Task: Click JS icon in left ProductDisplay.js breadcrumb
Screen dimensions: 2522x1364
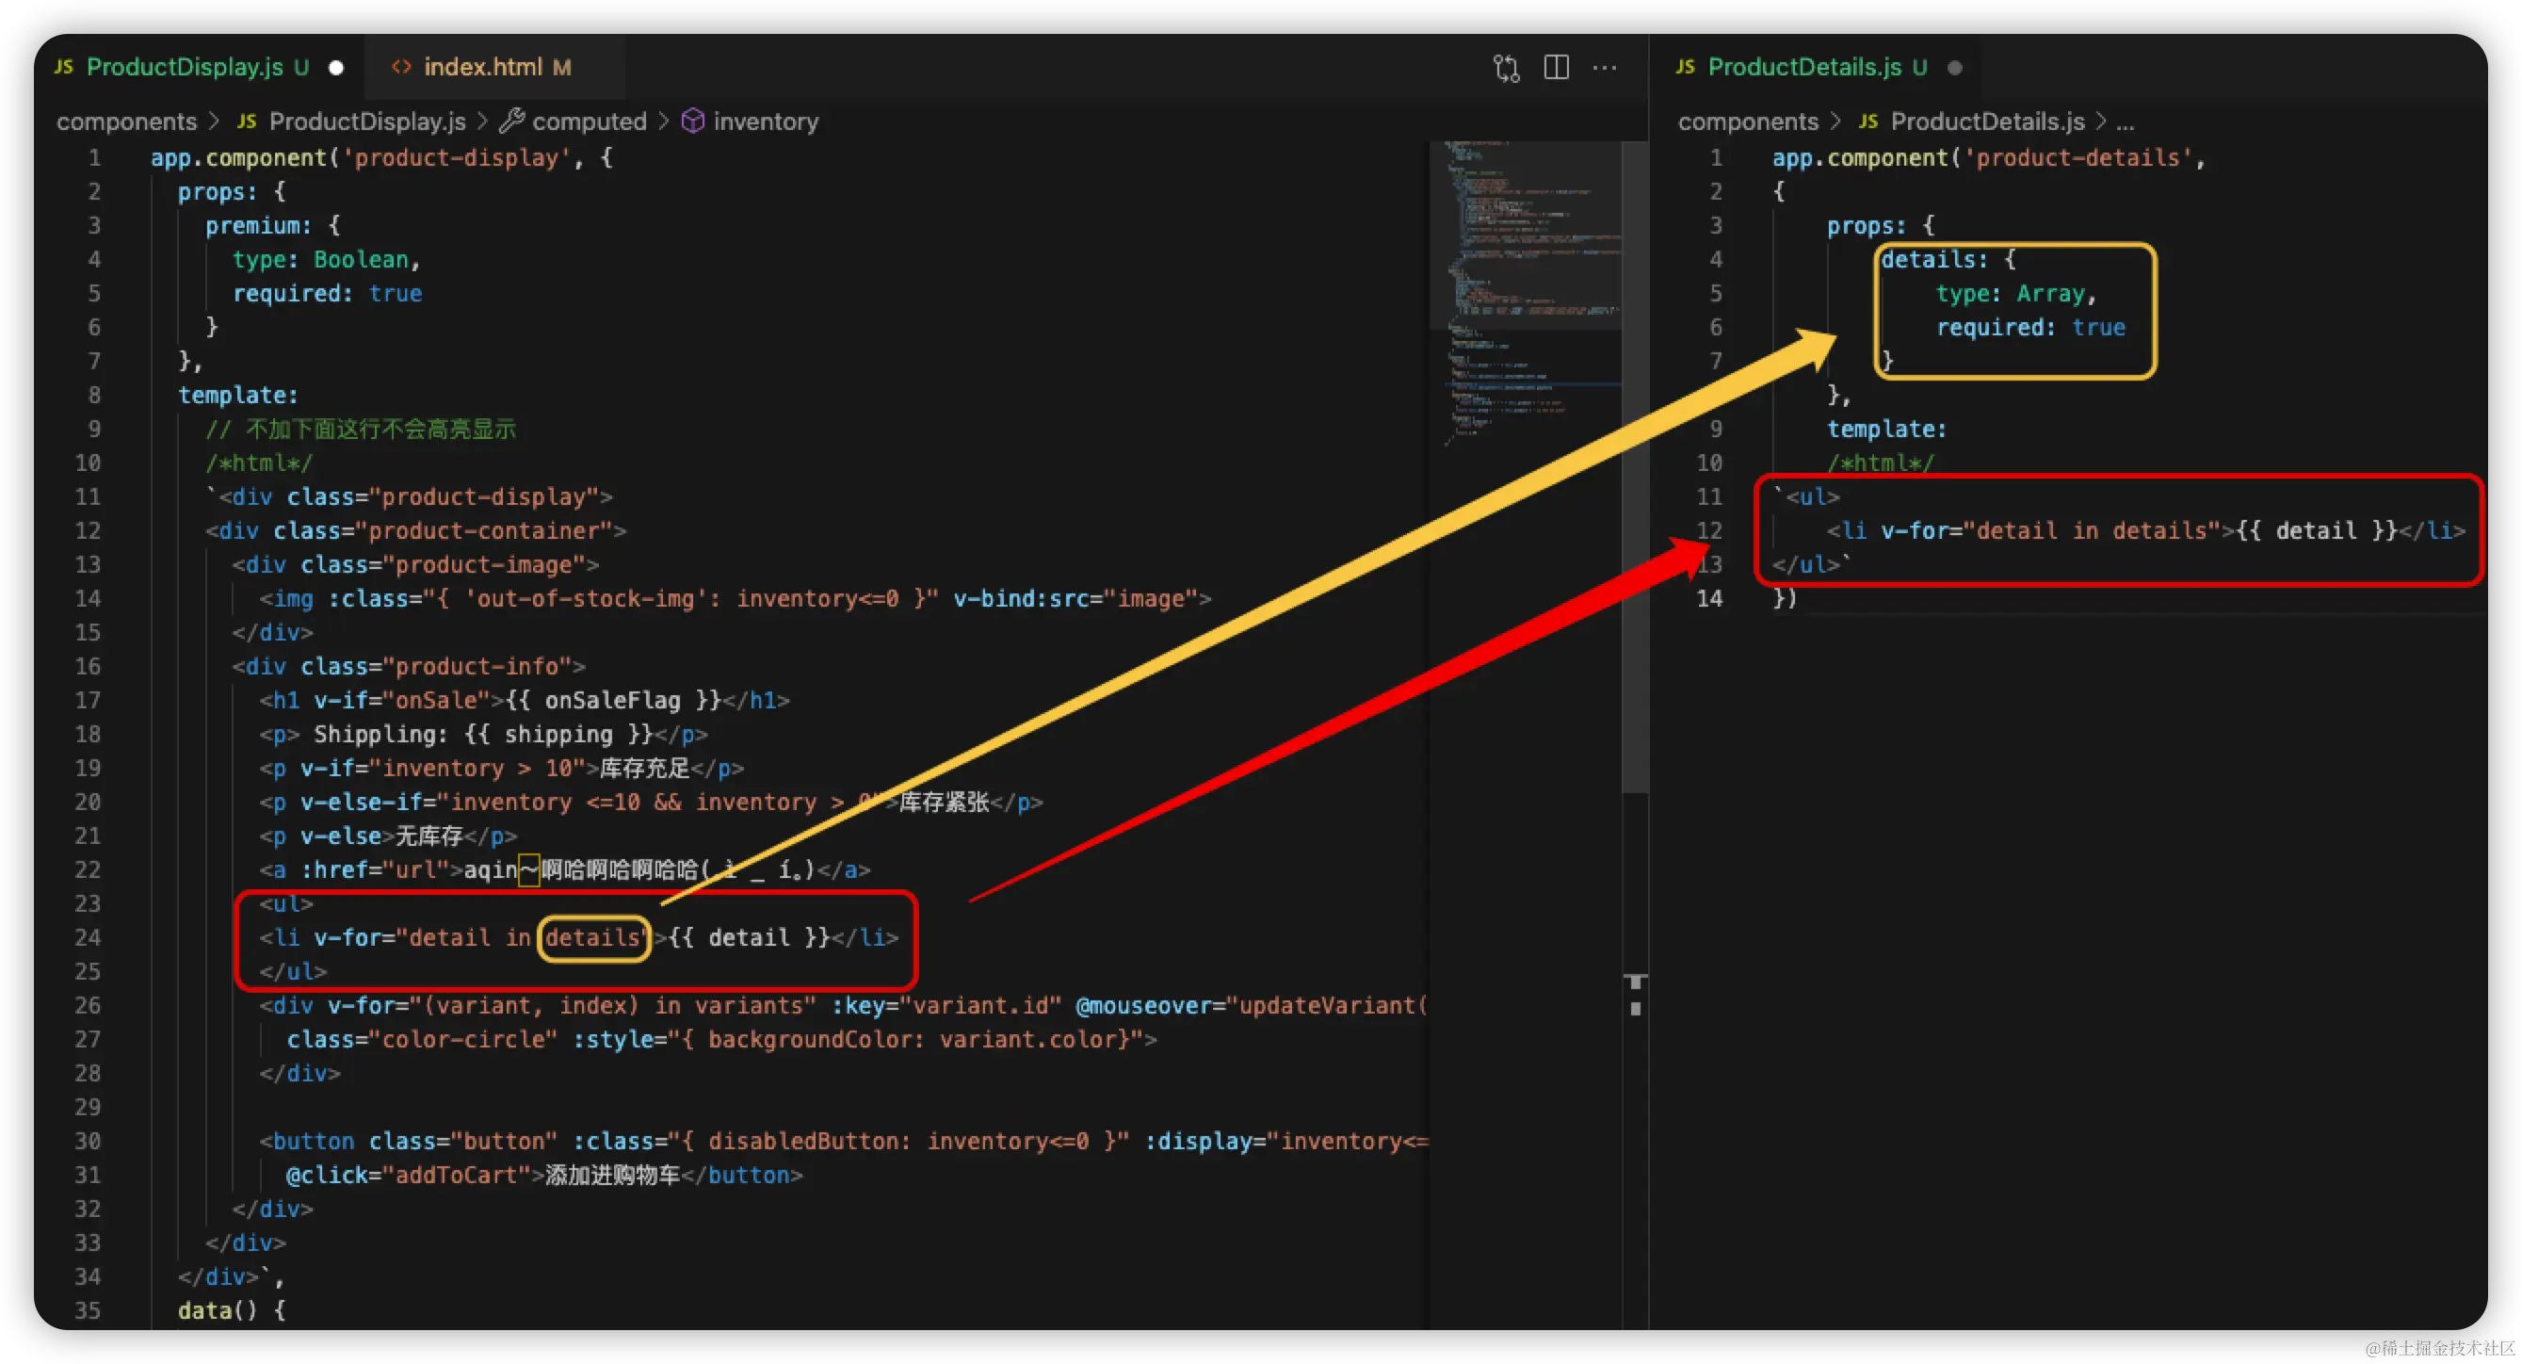Action: [247, 122]
